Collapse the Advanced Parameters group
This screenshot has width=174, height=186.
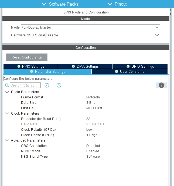[7, 140]
